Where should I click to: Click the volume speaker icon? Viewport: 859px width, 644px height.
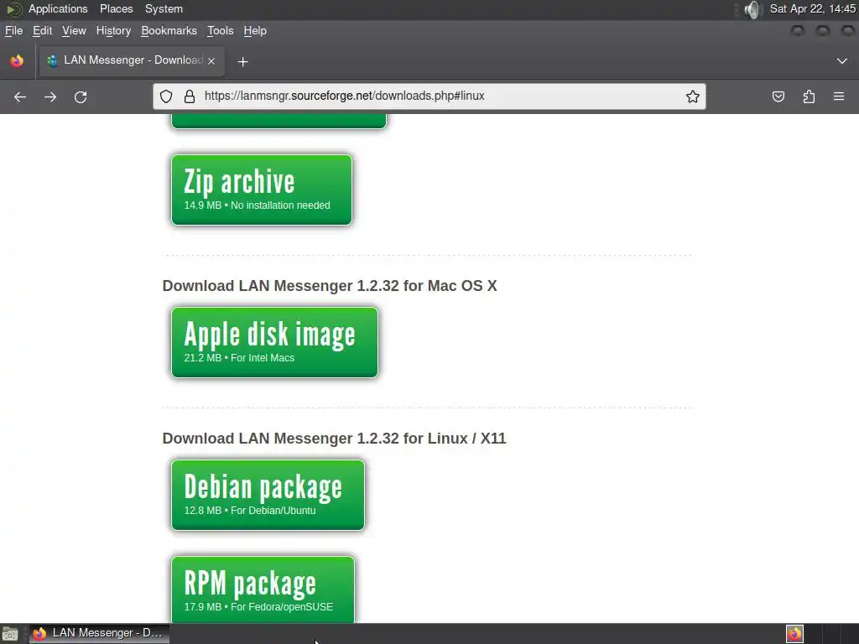[754, 9]
